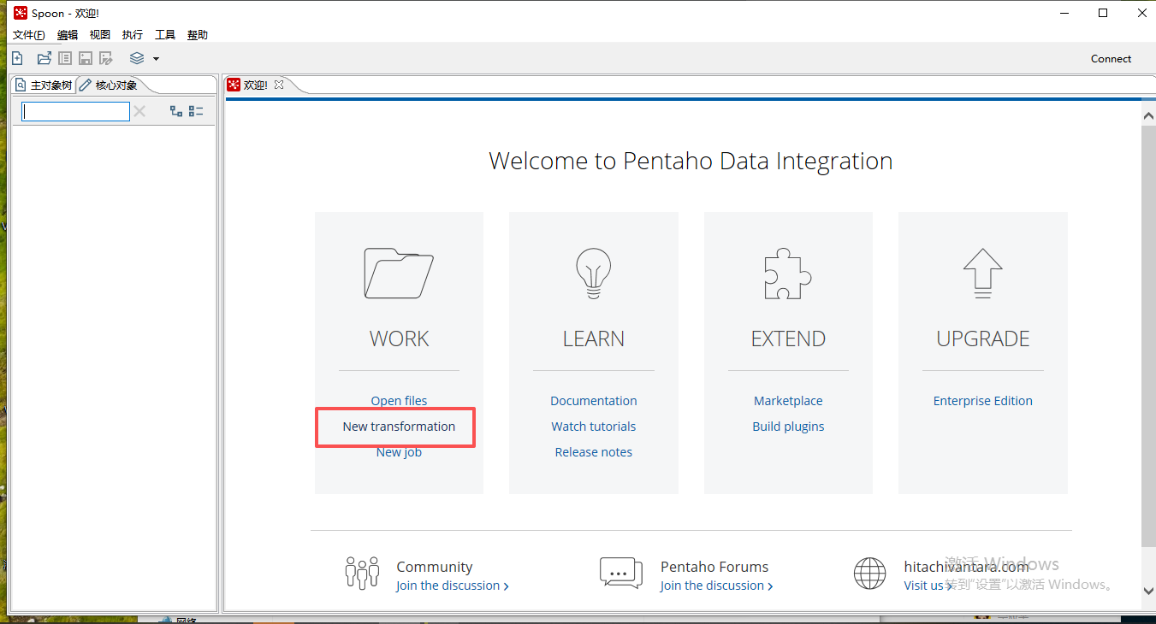Image resolution: width=1156 pixels, height=624 pixels.
Task: Open the Watch tutorials link
Action: pos(594,427)
